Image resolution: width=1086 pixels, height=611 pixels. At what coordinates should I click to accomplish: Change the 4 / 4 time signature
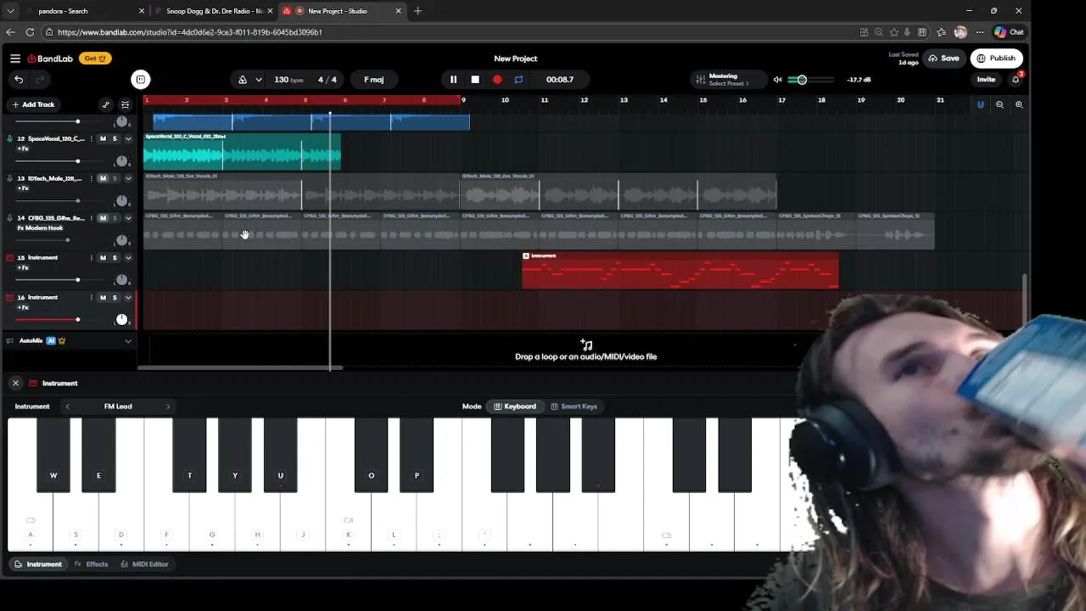point(327,80)
